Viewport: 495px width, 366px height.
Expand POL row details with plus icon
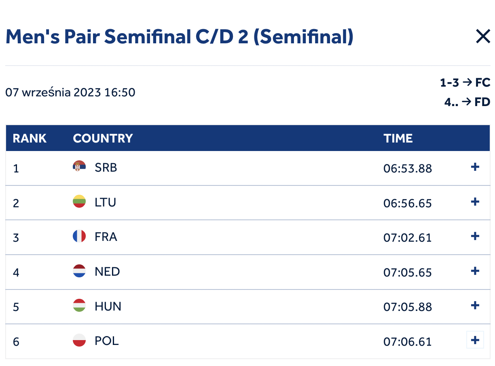click(x=475, y=340)
